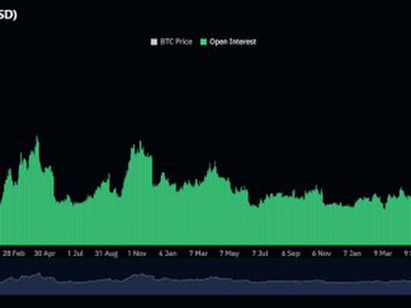Image resolution: width=411 pixels, height=308 pixels.
Task: Click the 7 May date axis label
Action: pyautogui.click(x=229, y=253)
